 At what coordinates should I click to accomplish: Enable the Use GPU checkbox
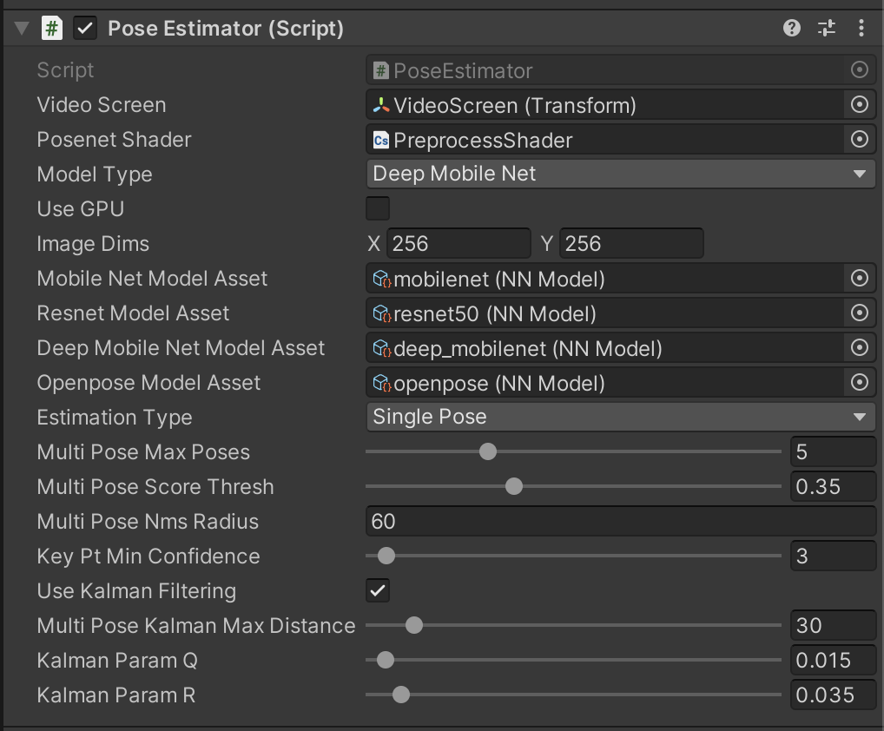click(378, 208)
